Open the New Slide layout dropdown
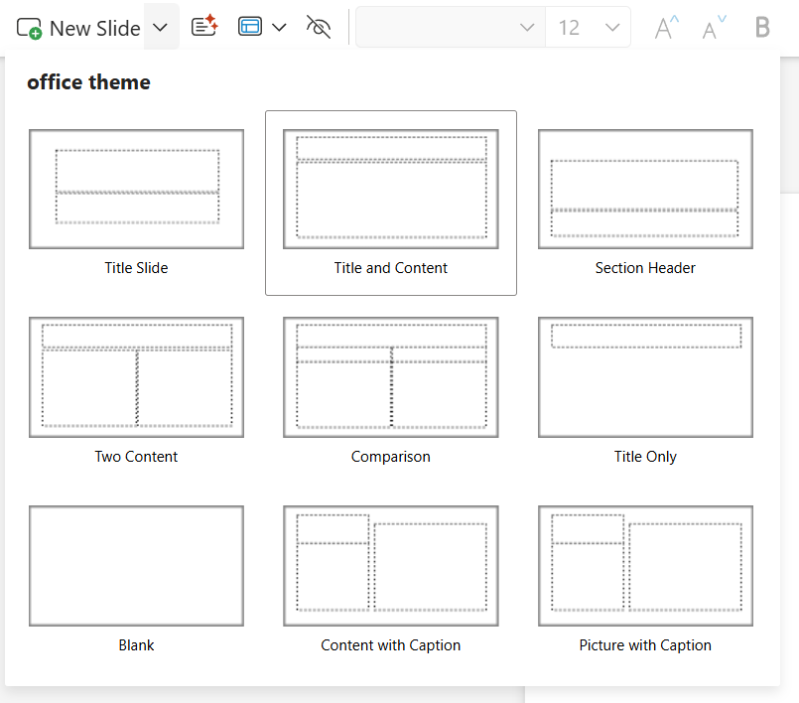The height and width of the screenshot is (703, 799). [161, 28]
